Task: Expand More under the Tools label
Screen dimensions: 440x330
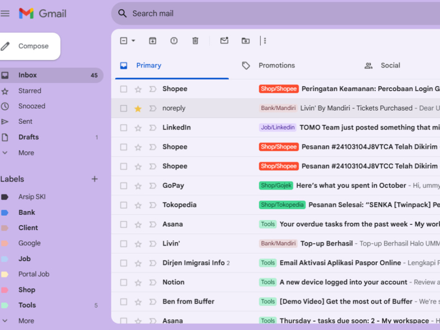Action: pyautogui.click(x=26, y=321)
